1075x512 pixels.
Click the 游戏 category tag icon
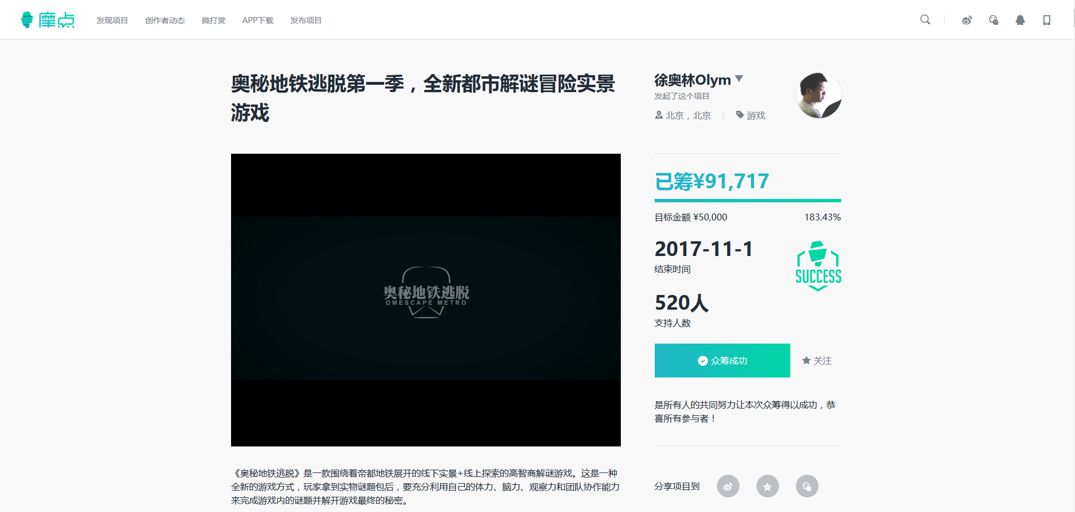pyautogui.click(x=739, y=115)
